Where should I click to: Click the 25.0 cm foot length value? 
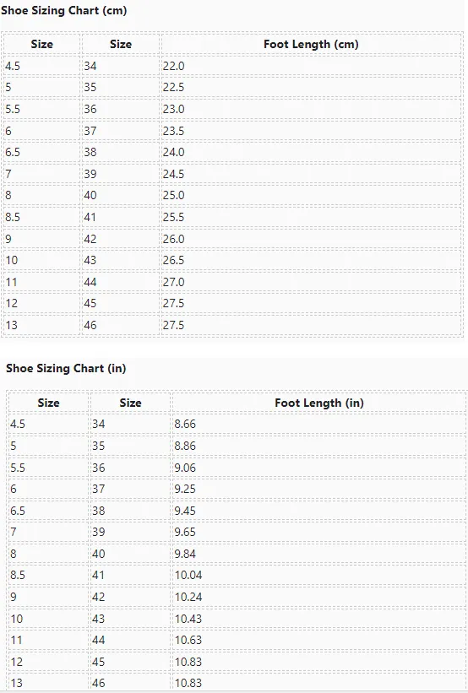coord(173,195)
